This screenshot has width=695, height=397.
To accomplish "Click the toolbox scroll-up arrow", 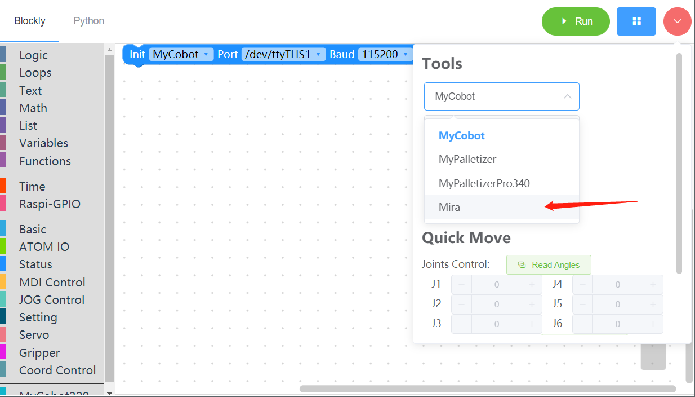I will tap(109, 50).
